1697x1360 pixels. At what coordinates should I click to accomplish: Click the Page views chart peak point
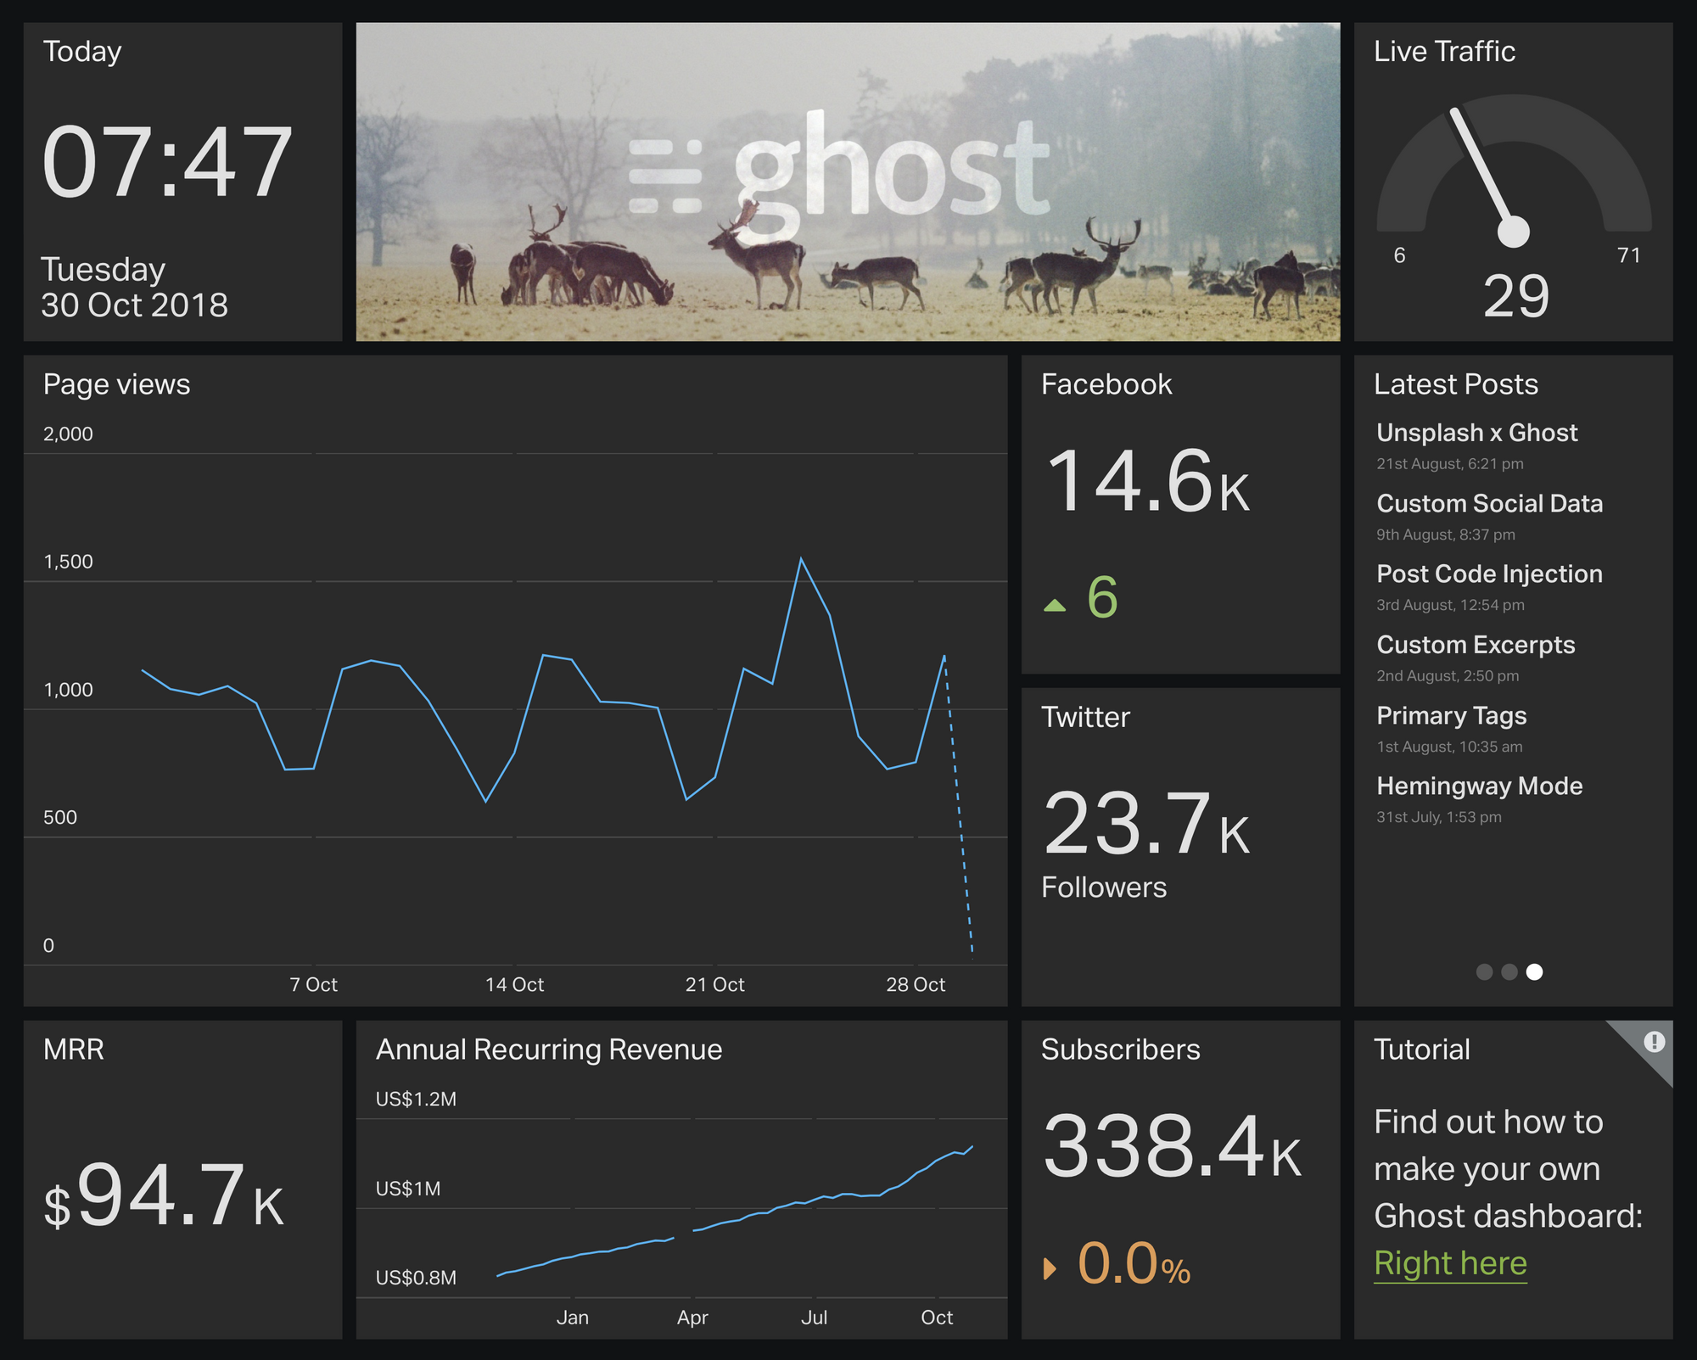pos(801,559)
